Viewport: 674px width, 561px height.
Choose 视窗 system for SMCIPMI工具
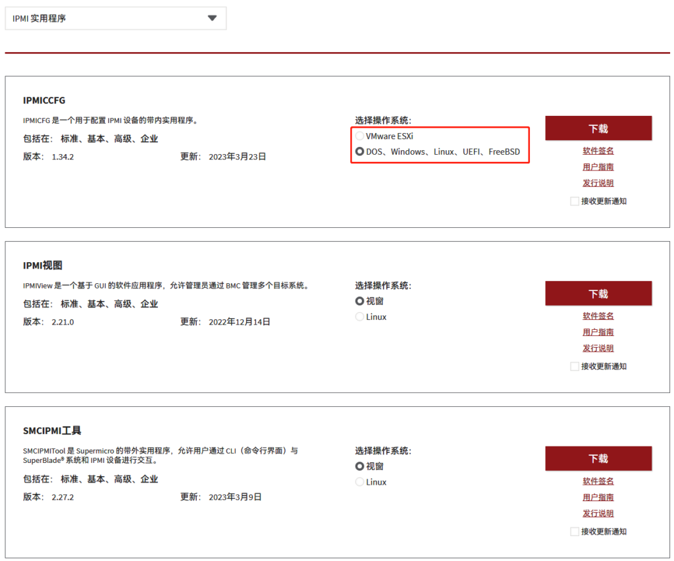360,466
